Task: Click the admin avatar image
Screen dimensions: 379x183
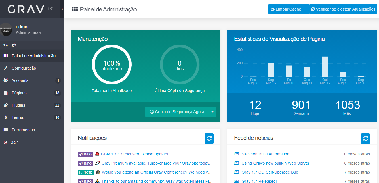Action: [x=6, y=30]
